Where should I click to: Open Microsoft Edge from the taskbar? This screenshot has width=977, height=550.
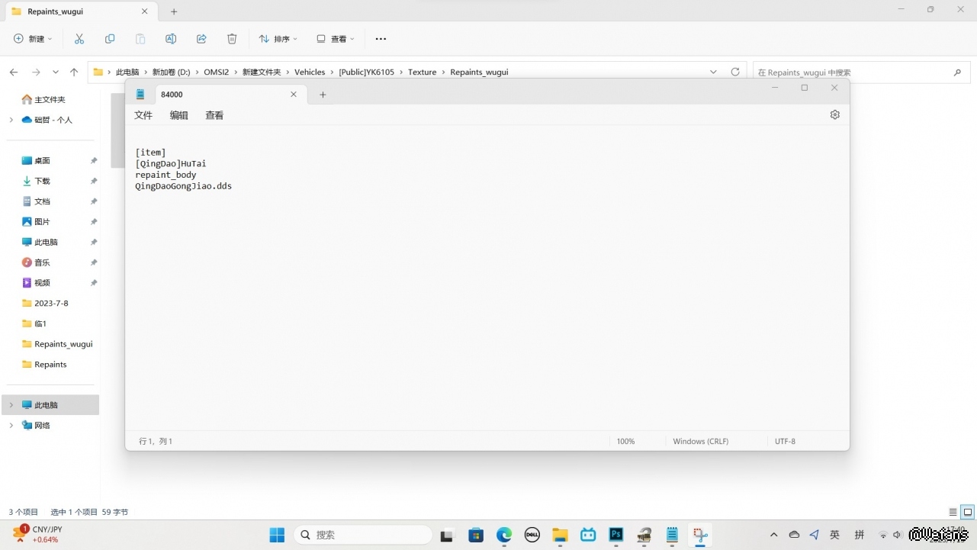[x=504, y=535]
